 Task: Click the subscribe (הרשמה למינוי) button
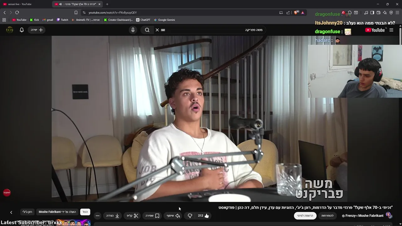305,216
